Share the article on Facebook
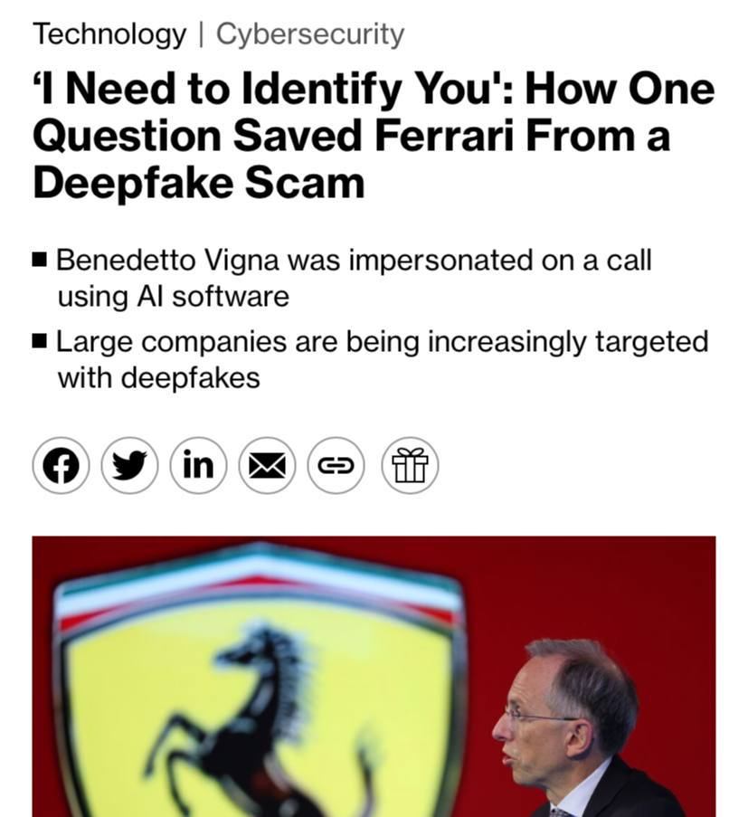The image size is (748, 817). click(x=61, y=465)
